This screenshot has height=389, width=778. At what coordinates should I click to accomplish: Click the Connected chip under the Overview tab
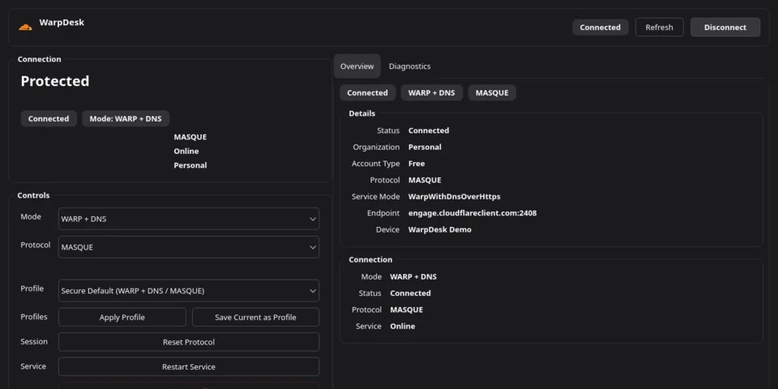tap(367, 92)
